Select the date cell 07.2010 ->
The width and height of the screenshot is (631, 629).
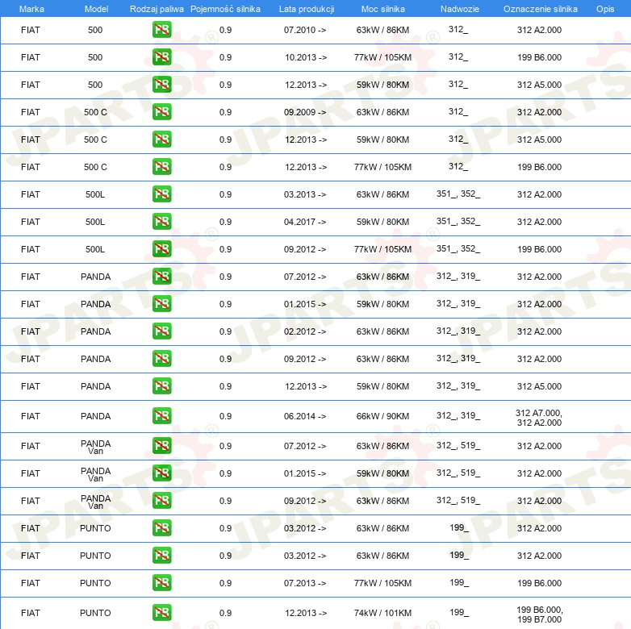click(x=305, y=30)
